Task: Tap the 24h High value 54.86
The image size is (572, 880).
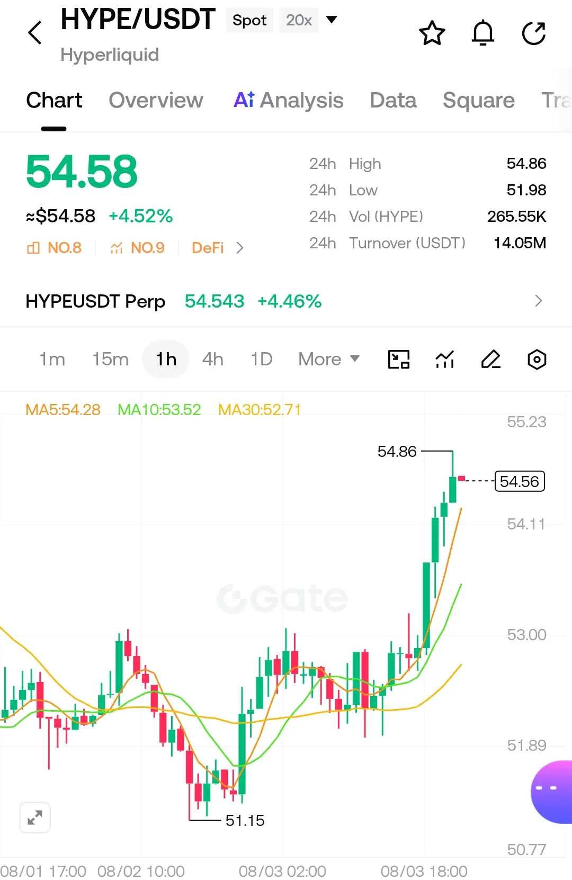Action: click(x=526, y=164)
